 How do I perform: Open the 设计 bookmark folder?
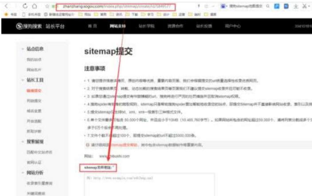[163, 15]
